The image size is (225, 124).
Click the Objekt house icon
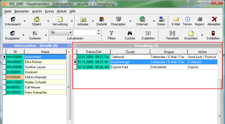point(36,19)
